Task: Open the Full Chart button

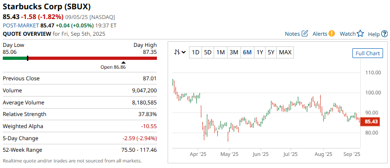Action: click(x=368, y=53)
